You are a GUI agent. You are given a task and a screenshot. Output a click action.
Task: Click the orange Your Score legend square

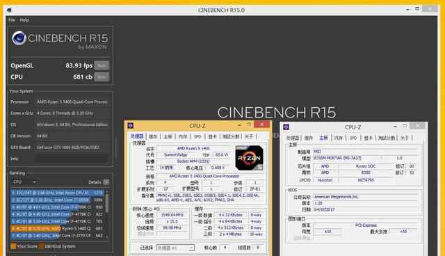tap(13, 246)
